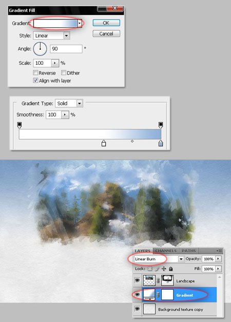The image size is (231, 322).
Task: Select the blue color stop on gradient bar
Action: pyautogui.click(x=161, y=143)
